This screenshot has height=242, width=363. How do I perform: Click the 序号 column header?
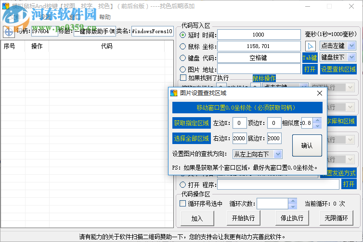13,46
